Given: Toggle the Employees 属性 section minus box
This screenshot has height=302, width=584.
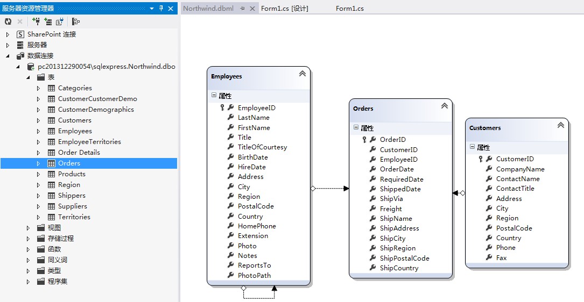Looking at the screenshot, I should (214, 95).
